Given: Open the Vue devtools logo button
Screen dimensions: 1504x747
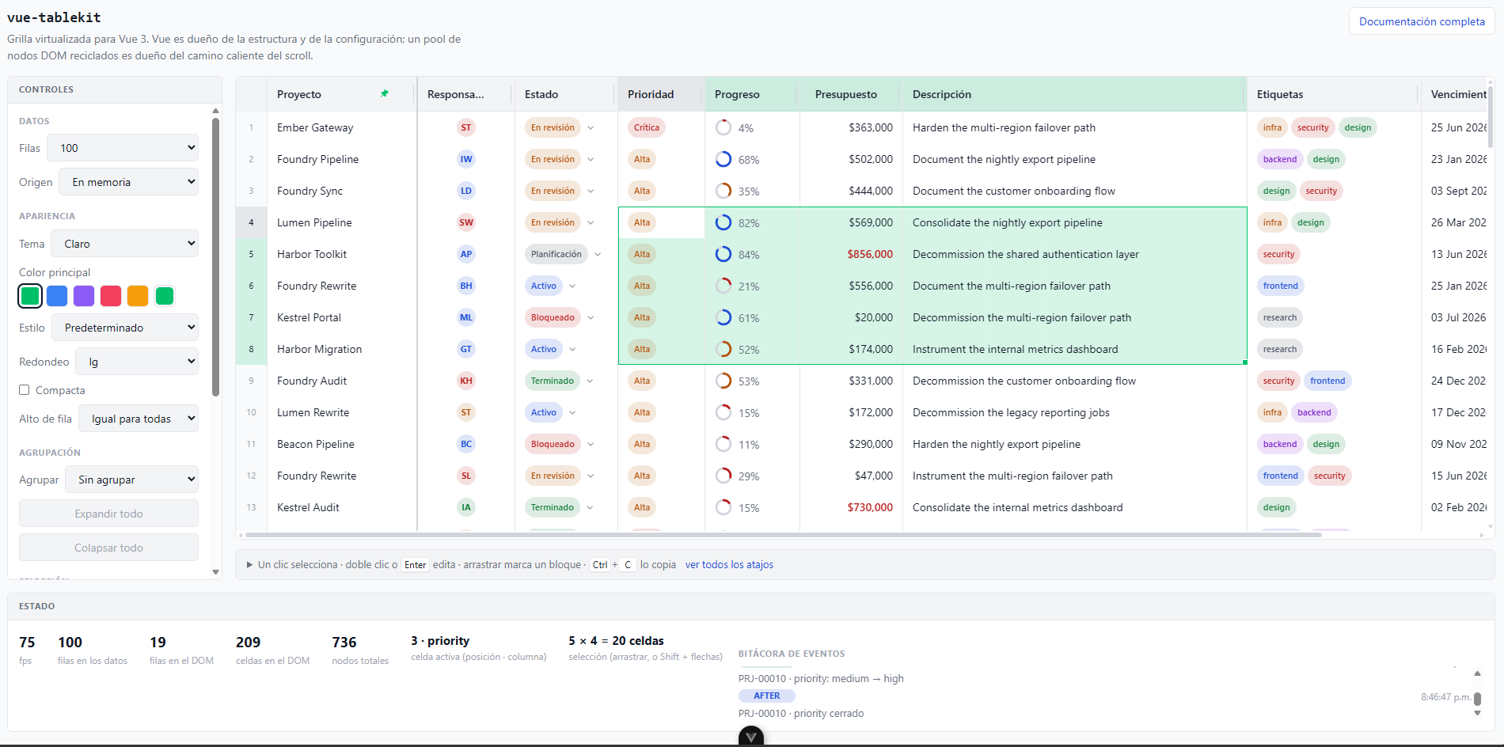Looking at the screenshot, I should [751, 737].
